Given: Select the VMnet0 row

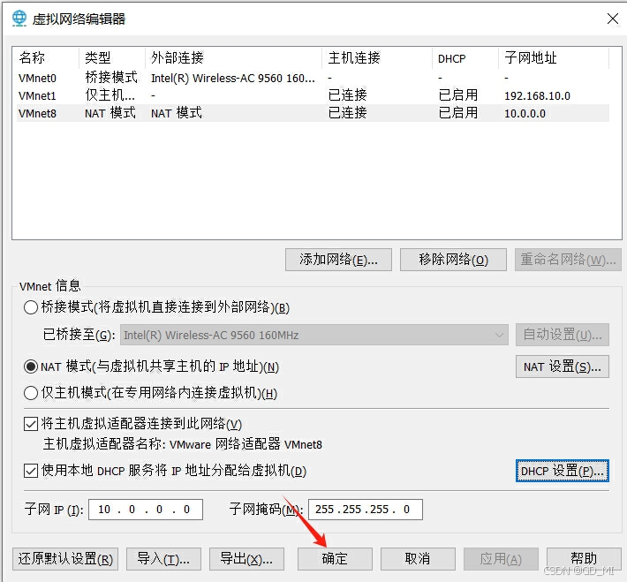Looking at the screenshot, I should click(x=313, y=78).
